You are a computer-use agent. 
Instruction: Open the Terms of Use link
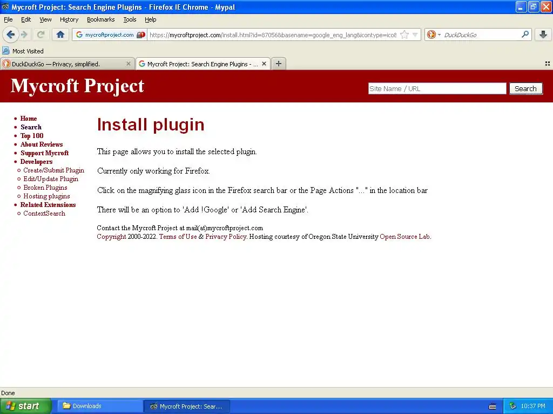tap(178, 237)
